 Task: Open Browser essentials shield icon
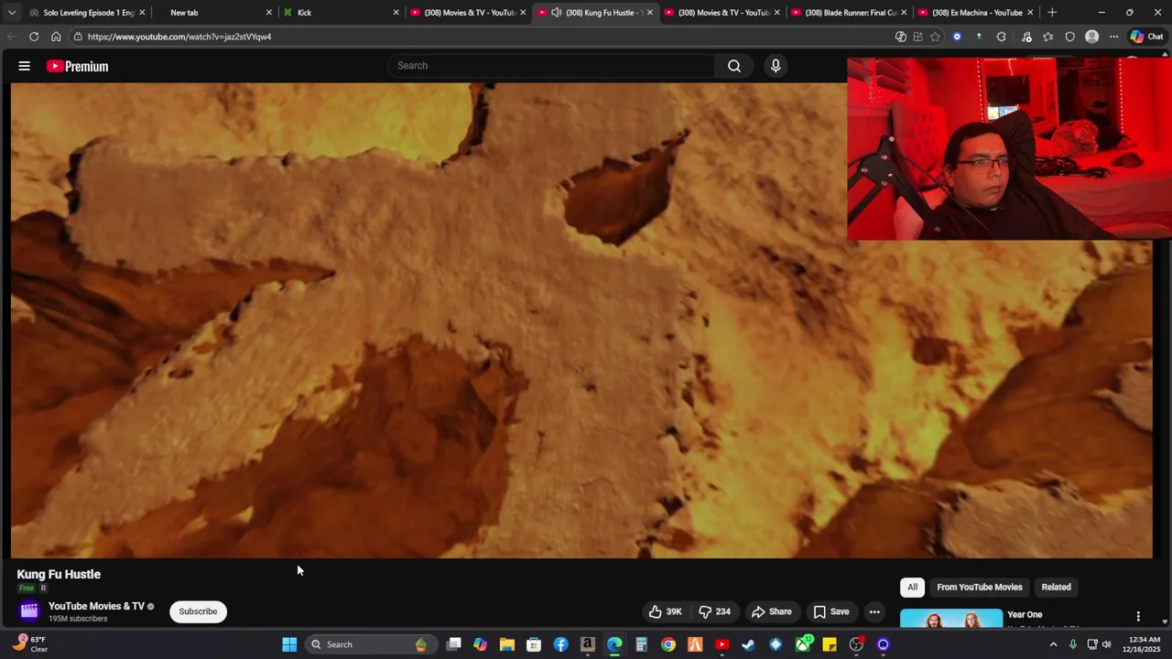click(x=1070, y=37)
